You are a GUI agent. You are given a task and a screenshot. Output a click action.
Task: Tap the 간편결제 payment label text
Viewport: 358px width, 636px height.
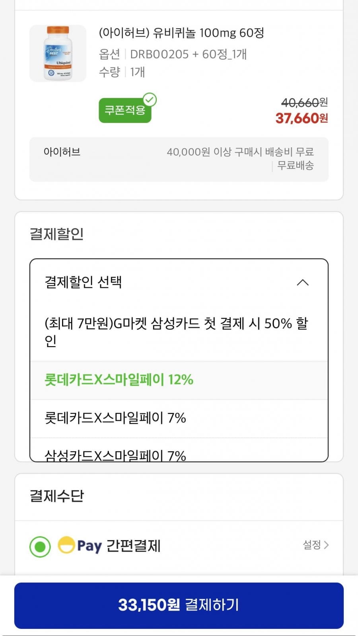click(134, 546)
